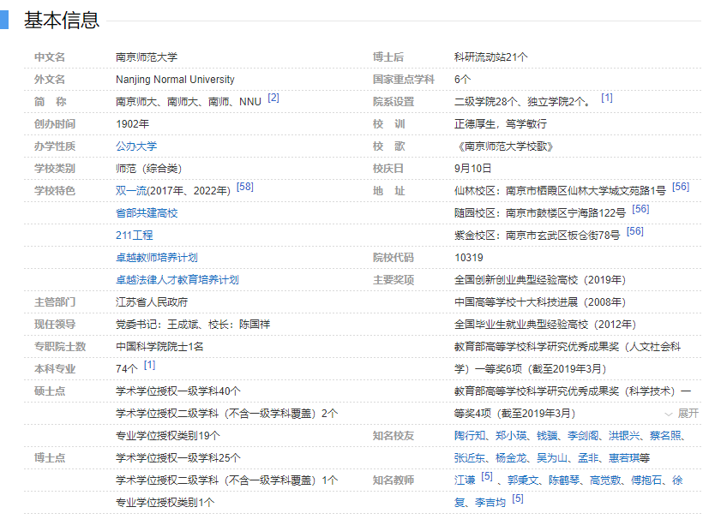Click the 傅抱石 teacher link
The image size is (715, 531).
(645, 480)
